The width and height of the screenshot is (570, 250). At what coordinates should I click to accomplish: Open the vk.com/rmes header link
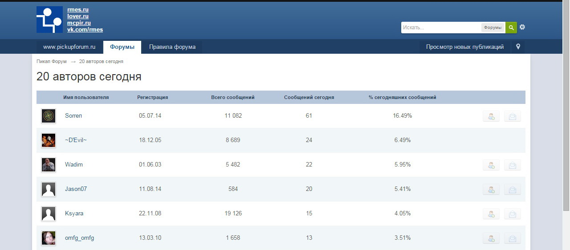pyautogui.click(x=85, y=30)
